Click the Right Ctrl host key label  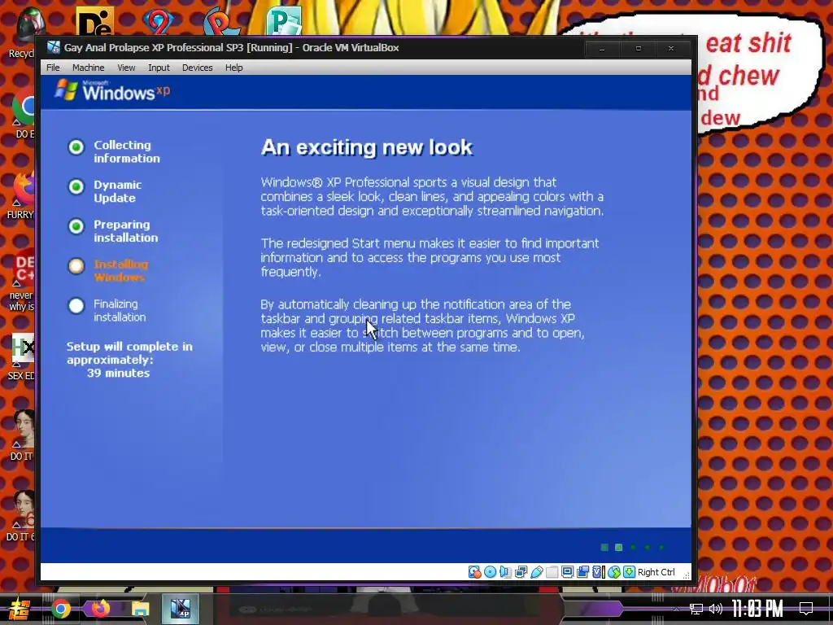tap(656, 572)
